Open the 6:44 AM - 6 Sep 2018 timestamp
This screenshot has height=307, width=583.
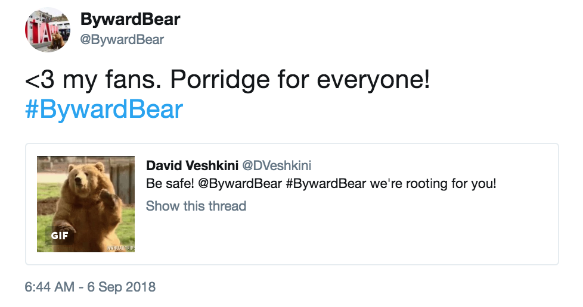pyautogui.click(x=90, y=287)
